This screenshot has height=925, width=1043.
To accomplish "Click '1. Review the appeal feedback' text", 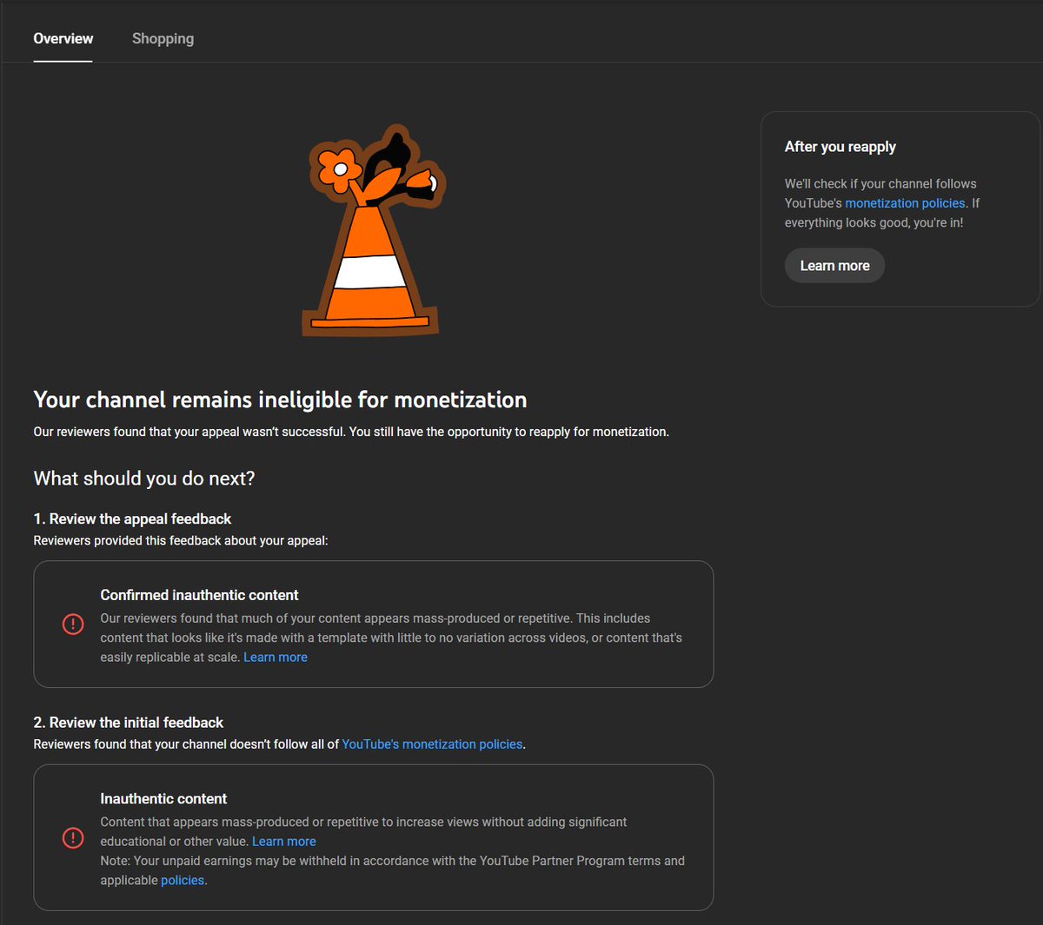I will [x=132, y=519].
